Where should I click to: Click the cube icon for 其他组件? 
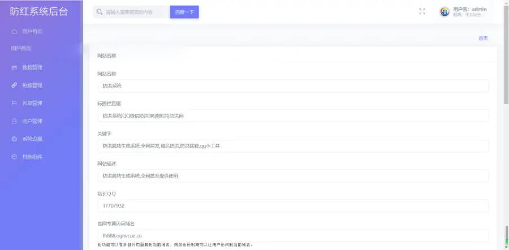[14, 157]
